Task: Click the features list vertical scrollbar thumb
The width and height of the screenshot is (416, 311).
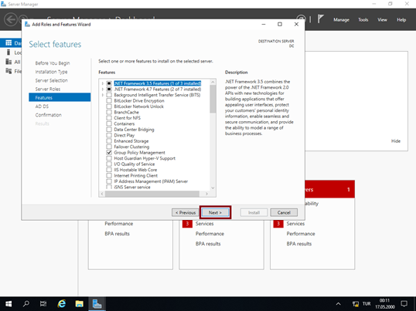Action: point(213,99)
